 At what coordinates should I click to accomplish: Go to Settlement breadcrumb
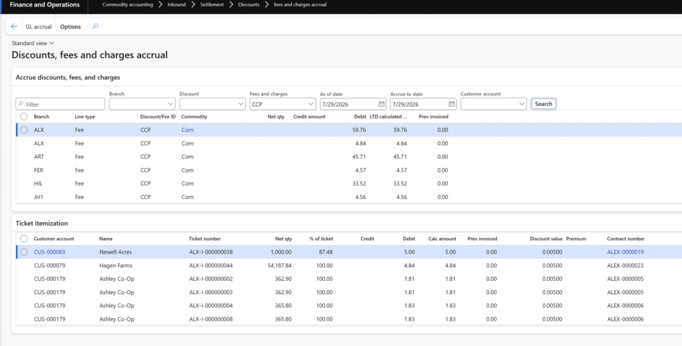coord(212,5)
